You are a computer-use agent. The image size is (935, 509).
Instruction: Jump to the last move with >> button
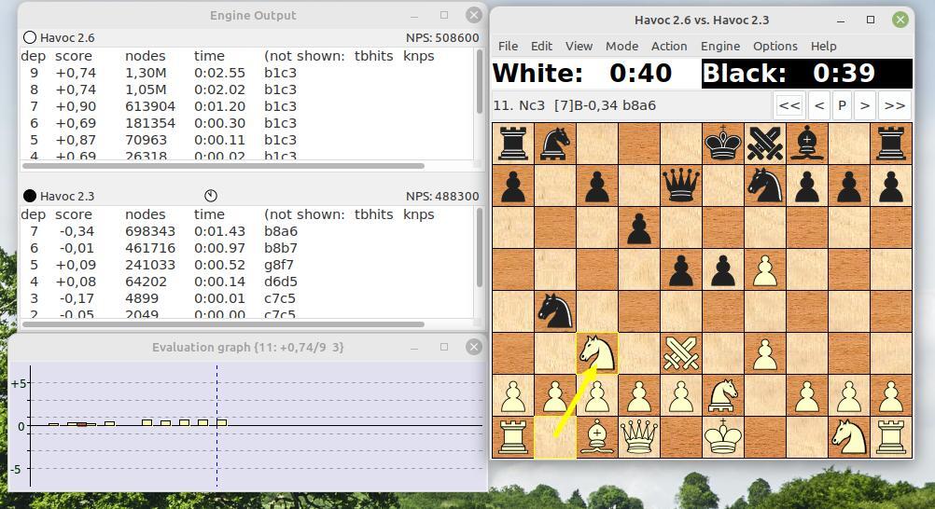click(894, 105)
